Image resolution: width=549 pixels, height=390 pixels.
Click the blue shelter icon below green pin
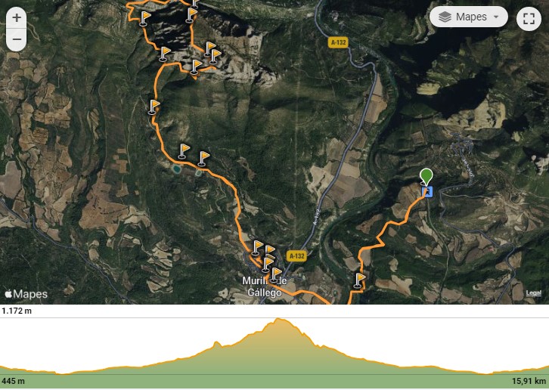tap(427, 192)
